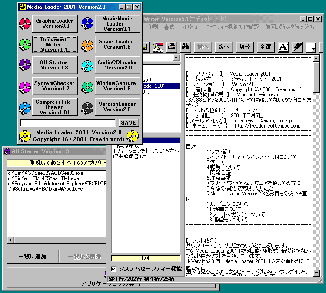The width and height of the screenshot is (326, 293).
Task: Click the SAVE button in Media Loader
Action: point(129,123)
